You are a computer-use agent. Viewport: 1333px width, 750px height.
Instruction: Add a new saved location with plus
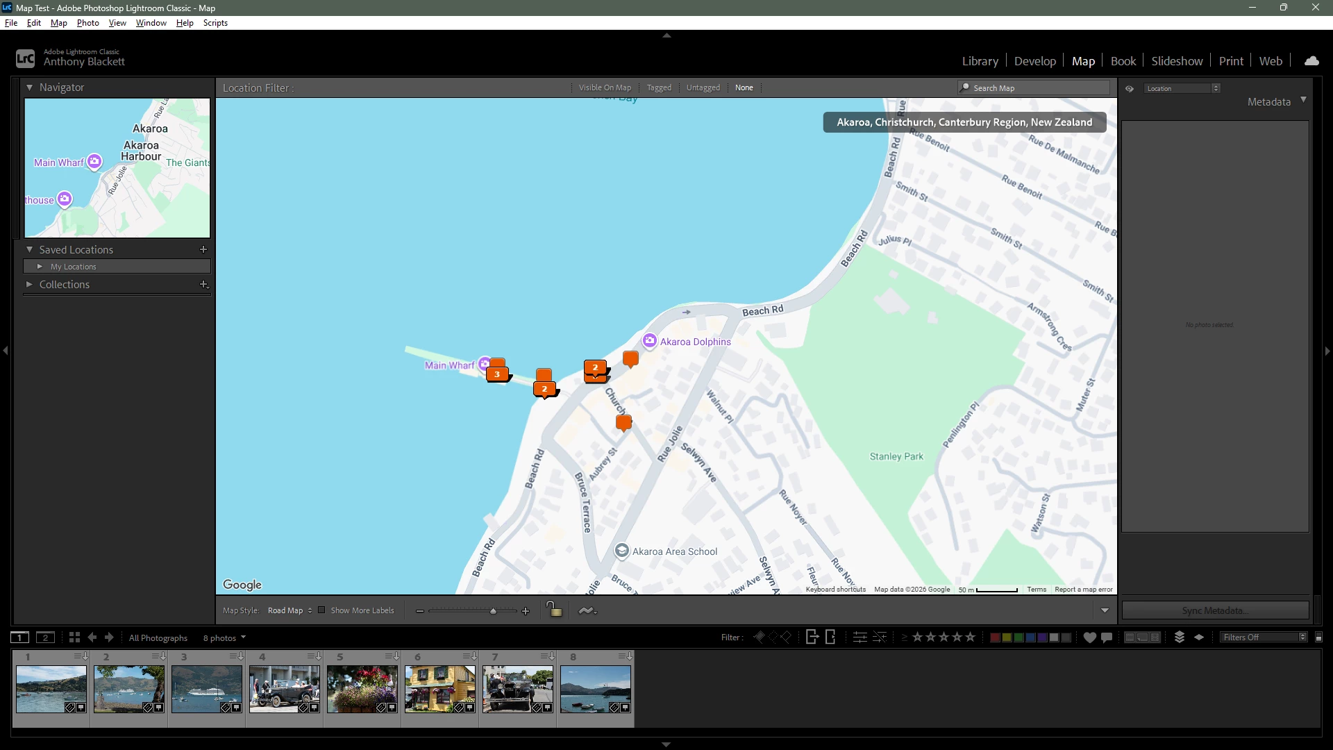coord(203,249)
